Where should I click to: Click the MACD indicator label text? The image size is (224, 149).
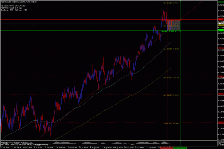(14, 143)
